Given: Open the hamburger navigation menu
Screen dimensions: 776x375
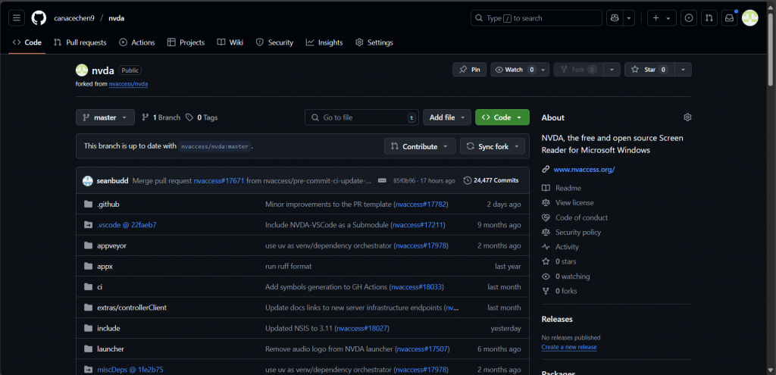Looking at the screenshot, I should pos(17,18).
